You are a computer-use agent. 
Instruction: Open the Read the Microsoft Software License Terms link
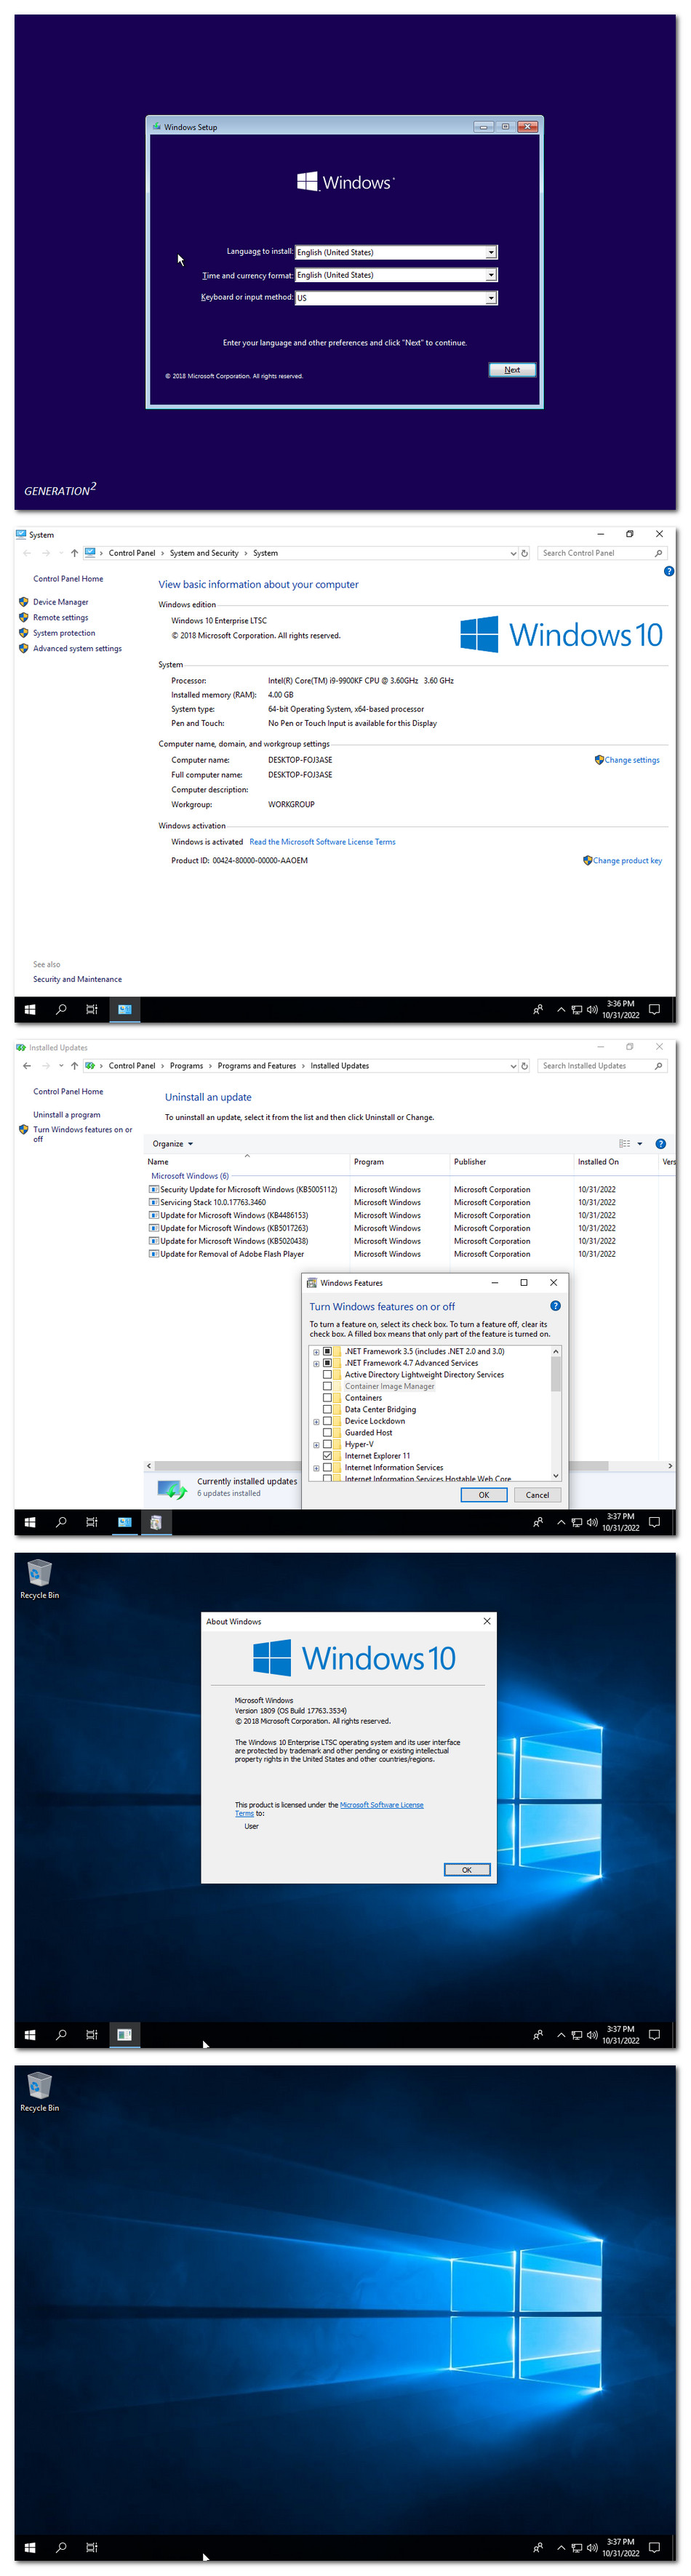[322, 842]
